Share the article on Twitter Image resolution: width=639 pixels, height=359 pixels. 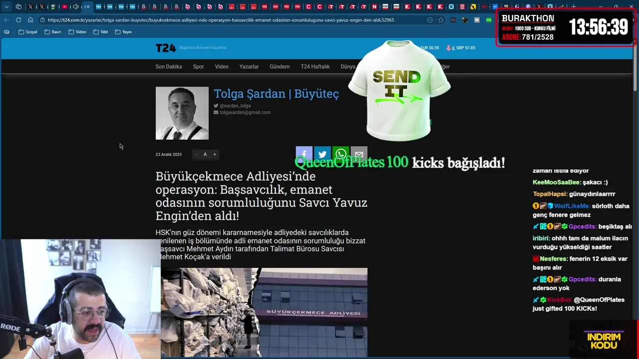point(322,154)
